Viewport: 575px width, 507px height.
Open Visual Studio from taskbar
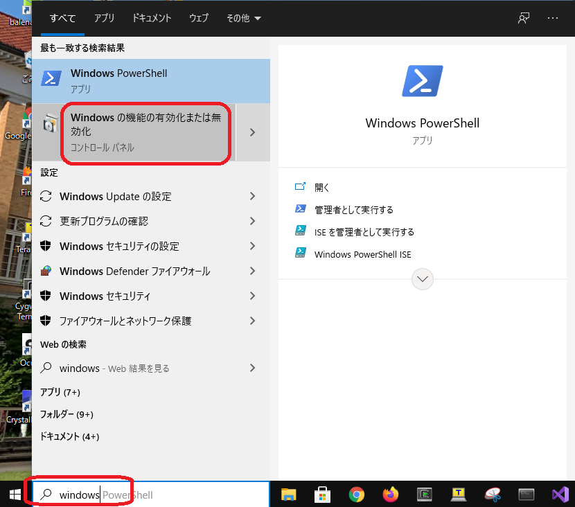[x=560, y=495]
